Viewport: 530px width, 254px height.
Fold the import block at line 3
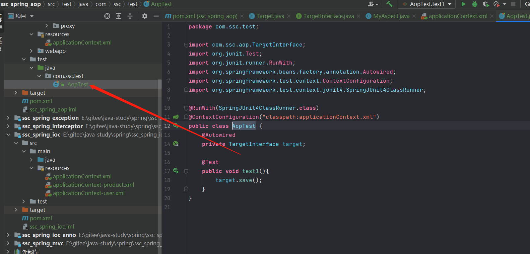click(x=186, y=45)
